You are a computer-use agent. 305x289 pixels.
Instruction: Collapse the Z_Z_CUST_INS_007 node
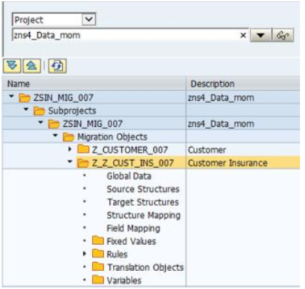(x=70, y=162)
